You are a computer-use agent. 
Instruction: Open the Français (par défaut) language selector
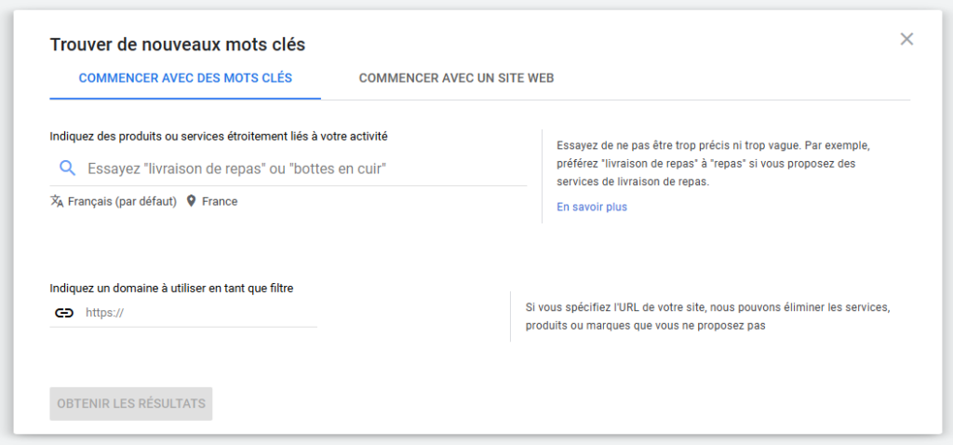122,201
